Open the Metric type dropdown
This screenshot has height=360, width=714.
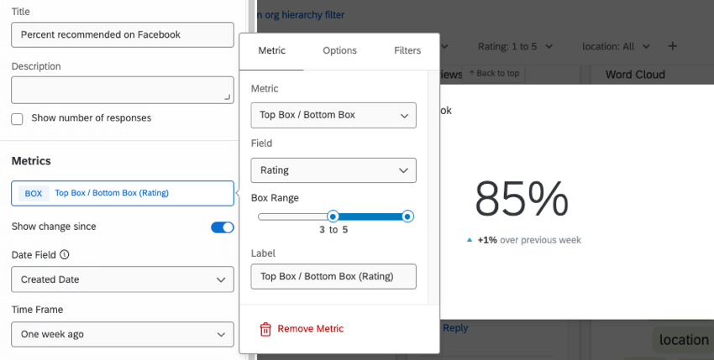point(333,115)
